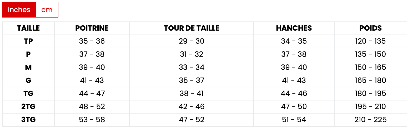Click the G size row label

[28, 81]
